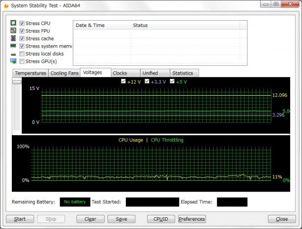Viewport: 302px width, 229px height.
Task: Open Preferences dialog
Action: (x=192, y=219)
